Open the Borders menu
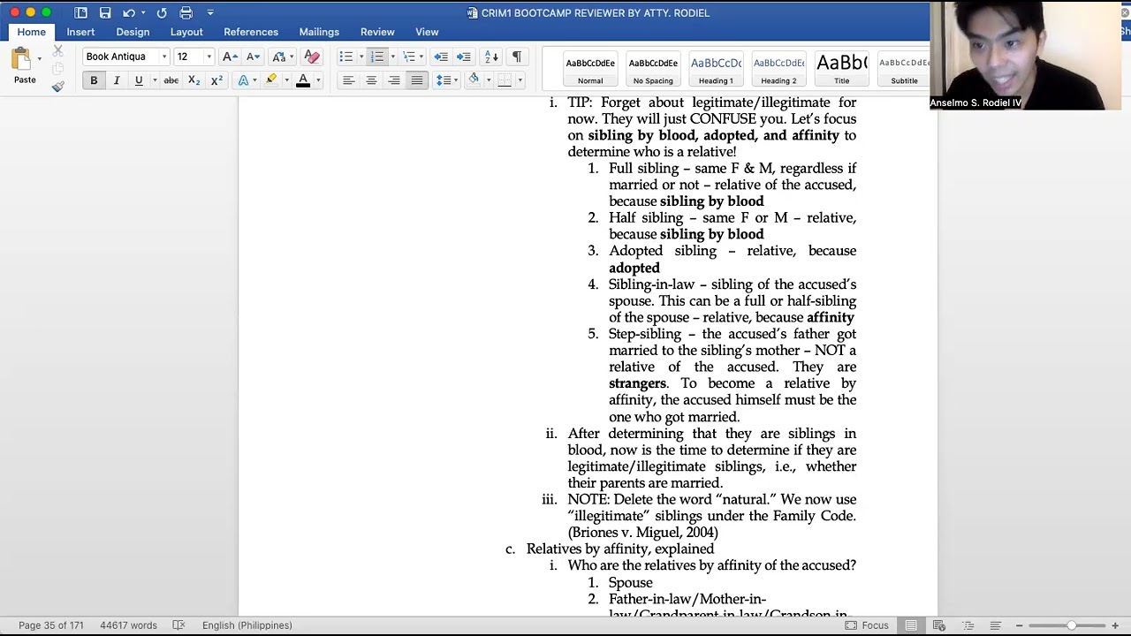Viewport: 1131px width, 636px height. pyautogui.click(x=508, y=80)
